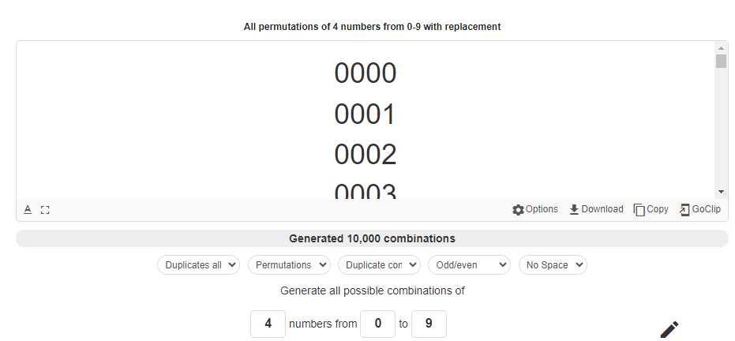
Task: Expand the Permutations dropdown
Action: point(290,265)
